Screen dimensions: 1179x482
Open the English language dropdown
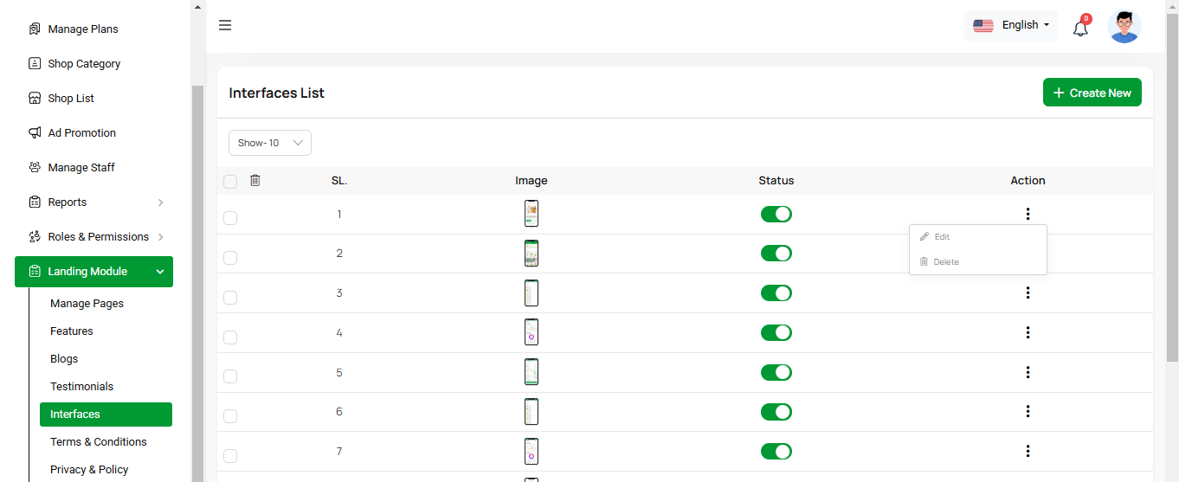(x=1010, y=25)
